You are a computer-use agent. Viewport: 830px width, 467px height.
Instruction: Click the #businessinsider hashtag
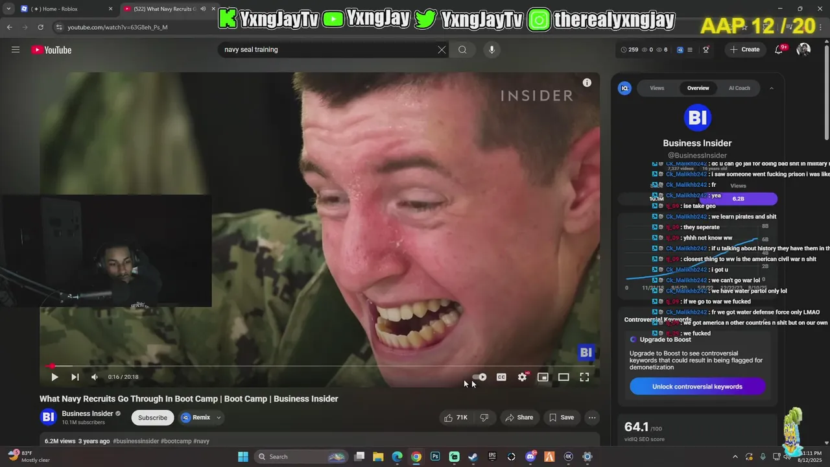(136, 441)
